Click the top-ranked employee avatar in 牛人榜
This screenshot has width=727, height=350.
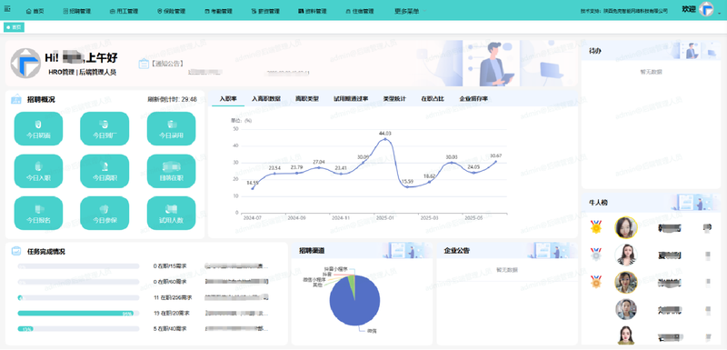[626, 227]
